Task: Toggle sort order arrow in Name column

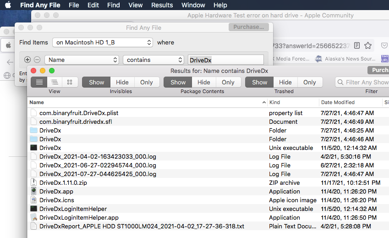Action: point(264,102)
